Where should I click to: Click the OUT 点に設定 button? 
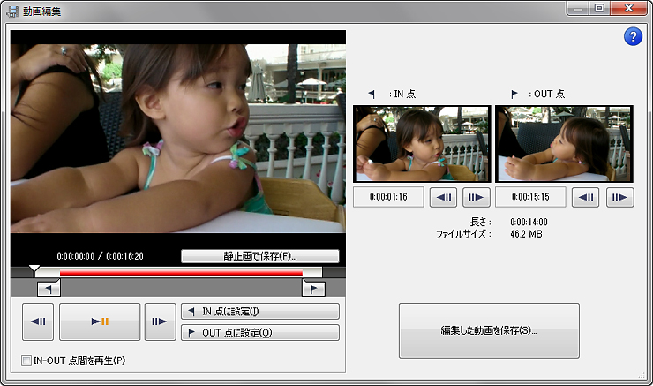click(259, 333)
